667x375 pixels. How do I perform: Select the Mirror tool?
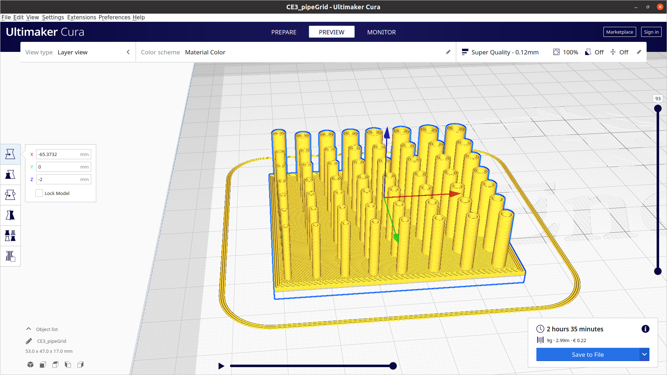[x=10, y=215]
